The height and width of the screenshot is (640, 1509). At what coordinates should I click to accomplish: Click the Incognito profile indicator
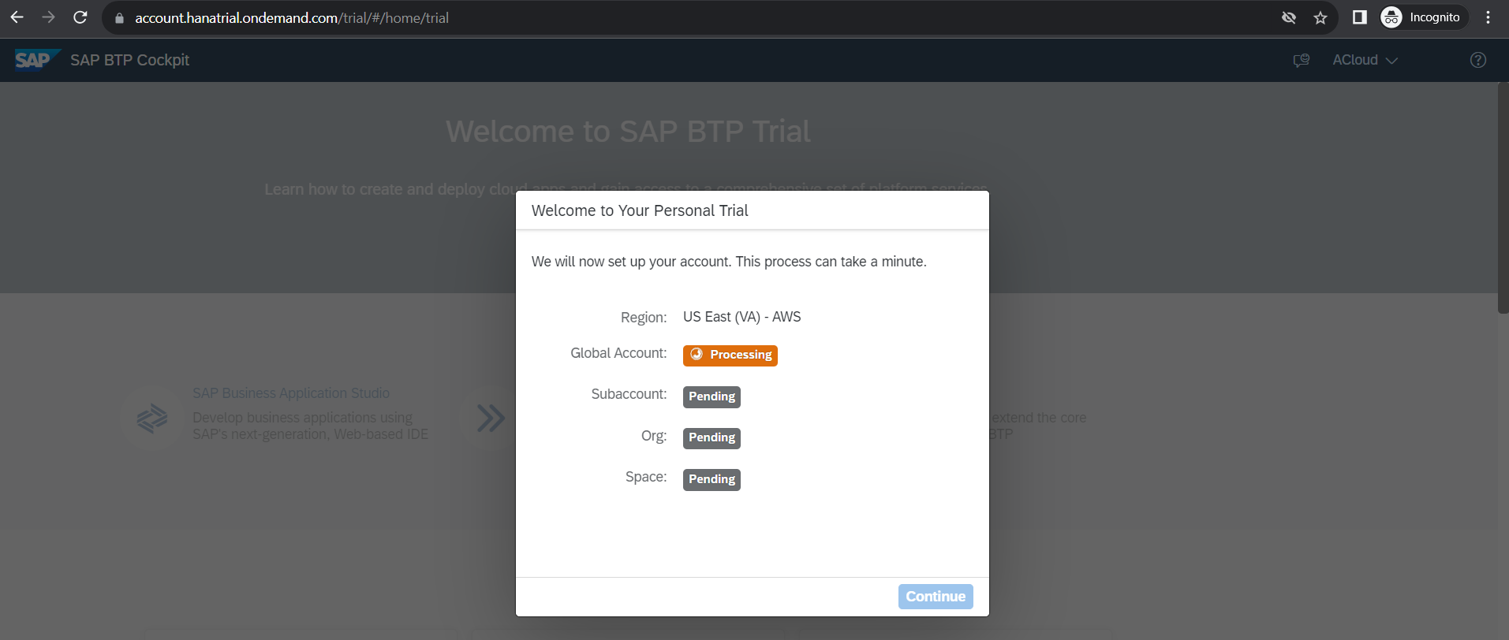coord(1424,17)
